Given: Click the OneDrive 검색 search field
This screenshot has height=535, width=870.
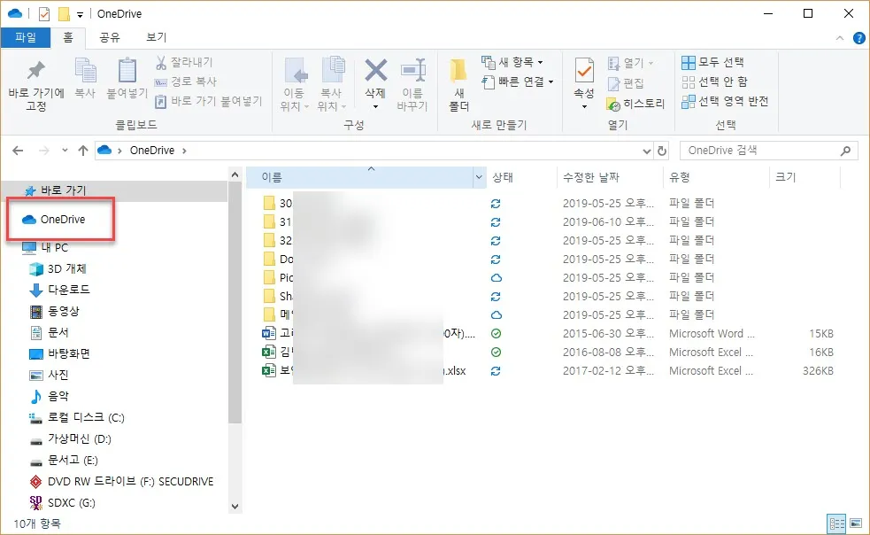Looking at the screenshot, I should pos(761,151).
